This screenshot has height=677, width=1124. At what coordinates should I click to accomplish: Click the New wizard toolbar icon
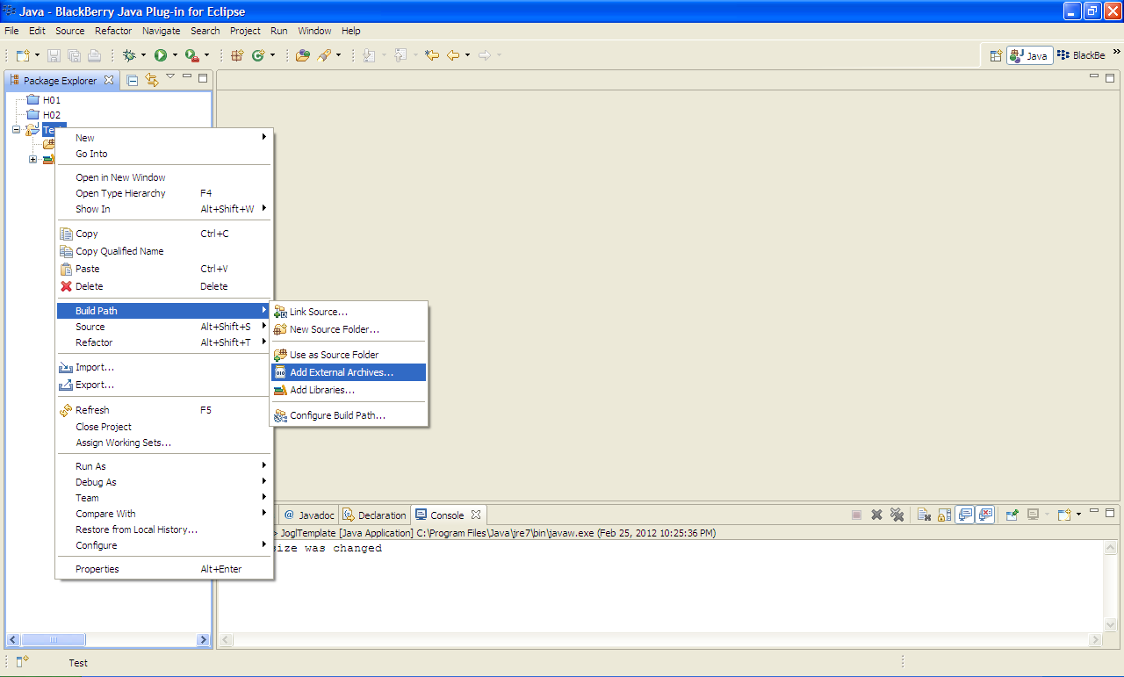(x=23, y=55)
